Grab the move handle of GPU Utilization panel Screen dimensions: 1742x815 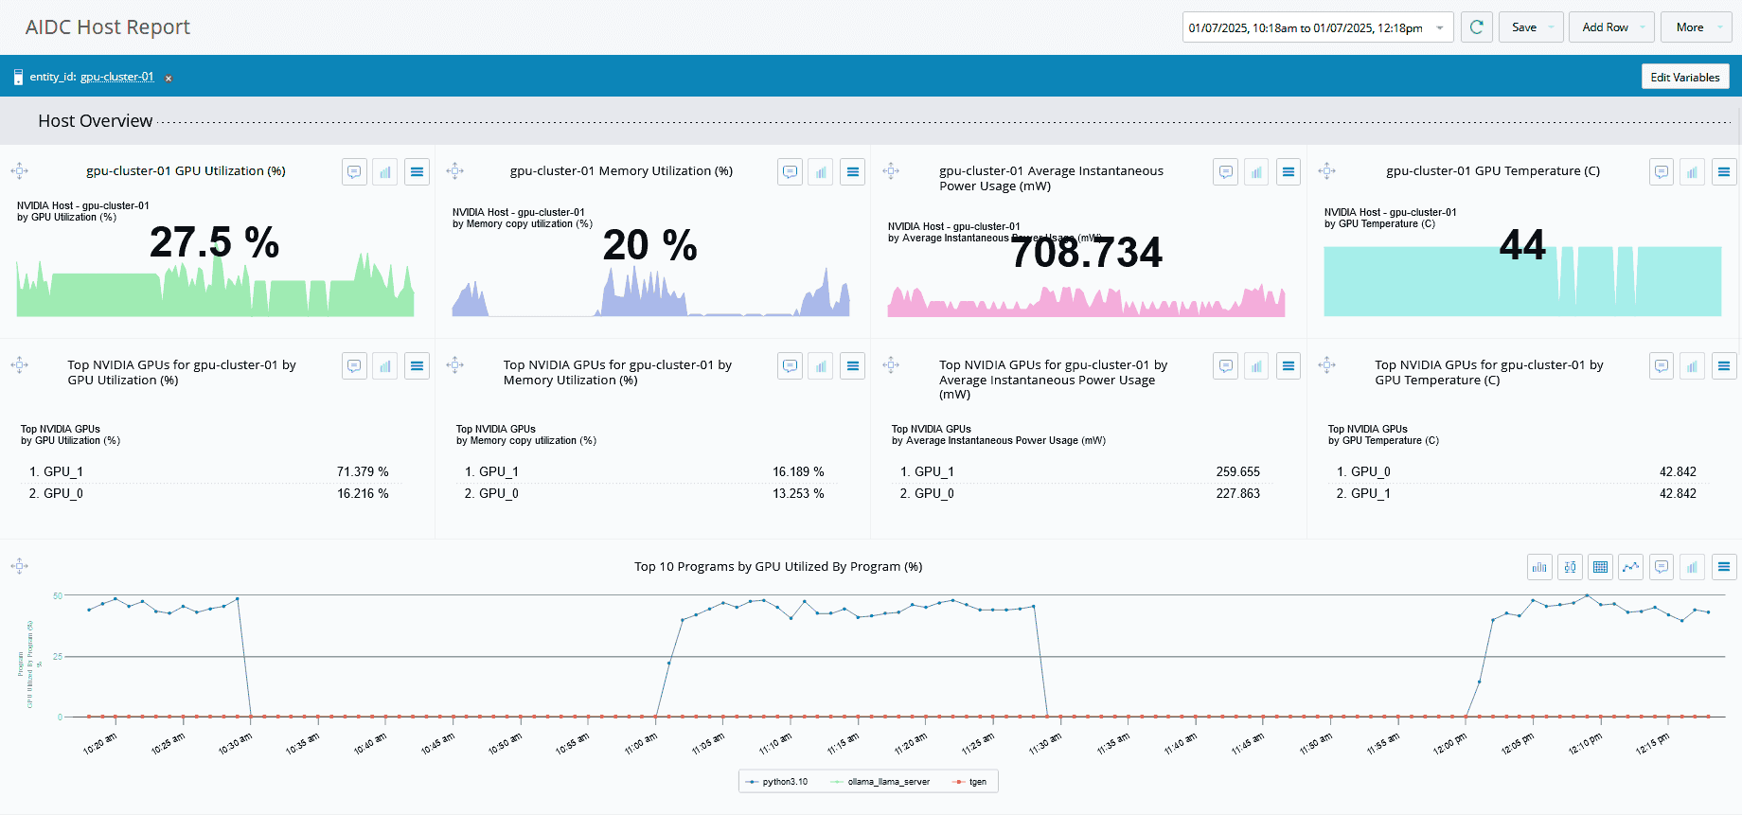(x=19, y=171)
